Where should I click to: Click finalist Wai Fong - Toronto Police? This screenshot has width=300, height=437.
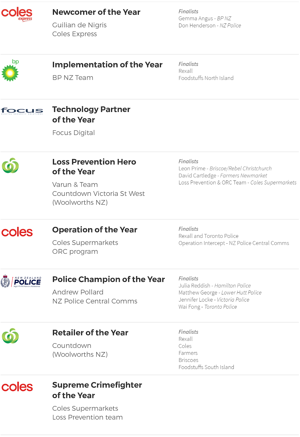pyautogui.click(x=208, y=307)
